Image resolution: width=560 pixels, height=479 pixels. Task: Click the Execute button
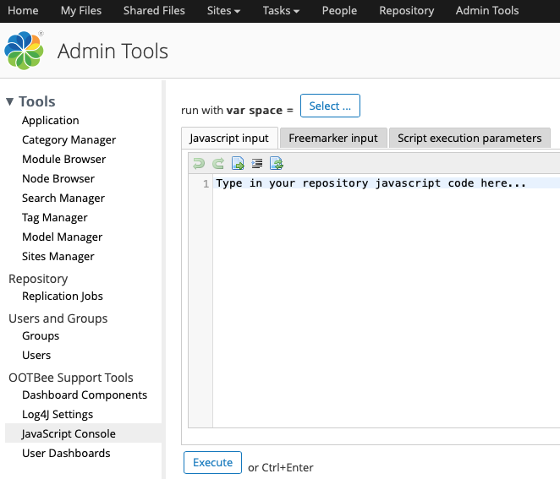click(212, 463)
